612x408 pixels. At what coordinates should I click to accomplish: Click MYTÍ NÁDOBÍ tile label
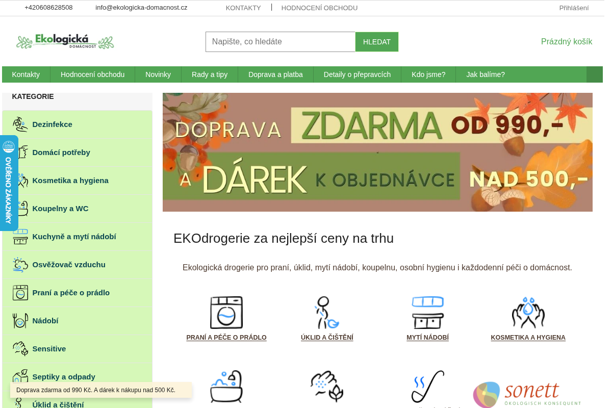427,338
